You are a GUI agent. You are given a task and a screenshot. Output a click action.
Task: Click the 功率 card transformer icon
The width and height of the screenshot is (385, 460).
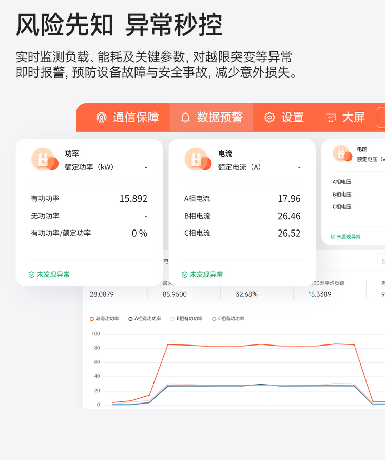(x=42, y=159)
